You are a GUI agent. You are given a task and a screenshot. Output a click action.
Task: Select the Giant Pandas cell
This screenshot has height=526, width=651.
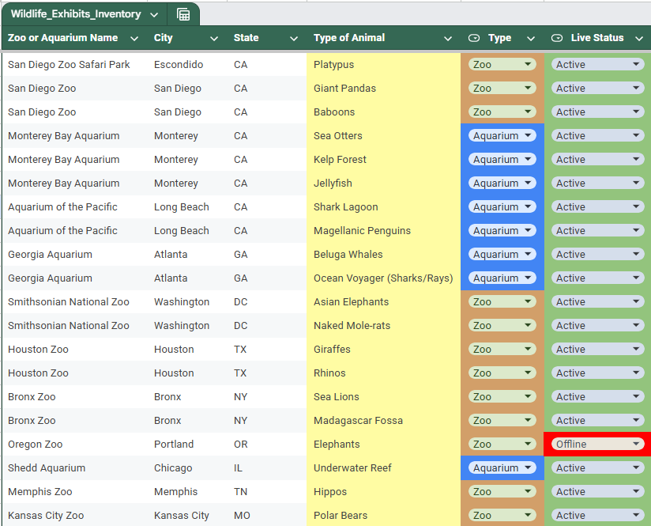[384, 88]
